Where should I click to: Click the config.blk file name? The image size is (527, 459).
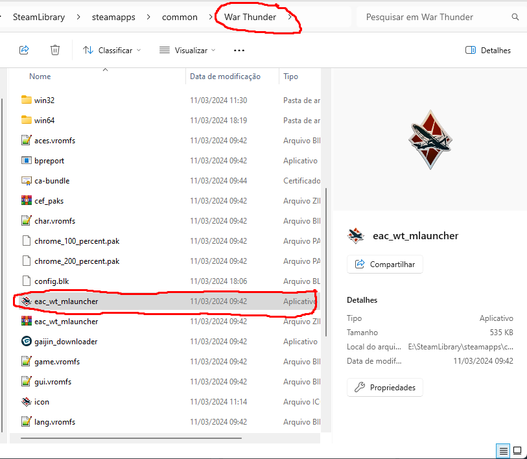51,281
